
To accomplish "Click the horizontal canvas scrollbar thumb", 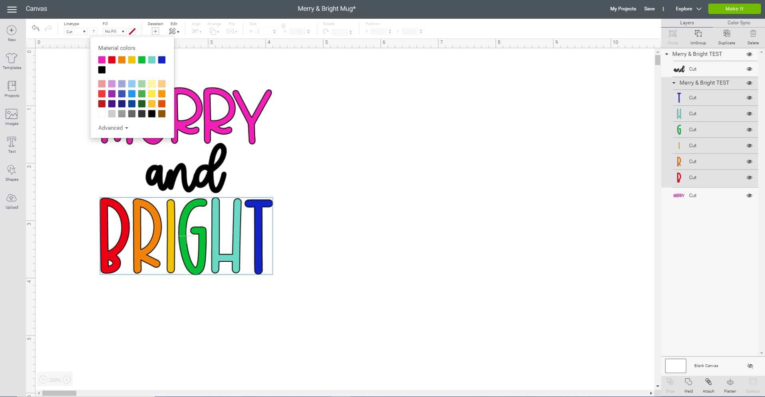I will [59, 393].
